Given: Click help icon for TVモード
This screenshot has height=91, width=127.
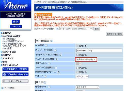Looking at the screenshot, I should coord(45,76).
